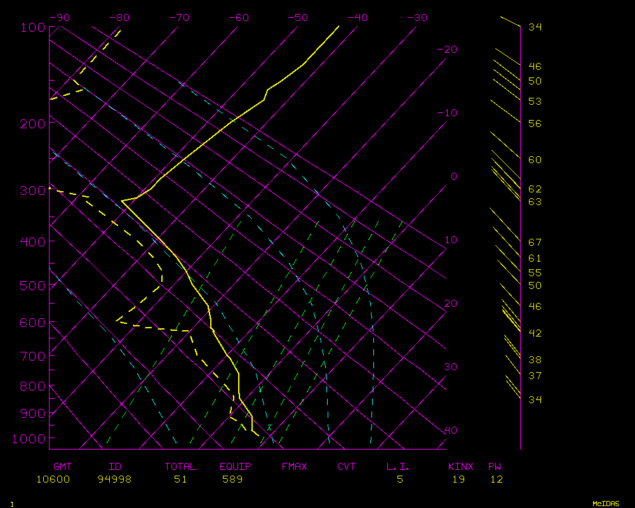This screenshot has height=508, width=635.
Task: Select the station ID value 94998
Action: 115,479
